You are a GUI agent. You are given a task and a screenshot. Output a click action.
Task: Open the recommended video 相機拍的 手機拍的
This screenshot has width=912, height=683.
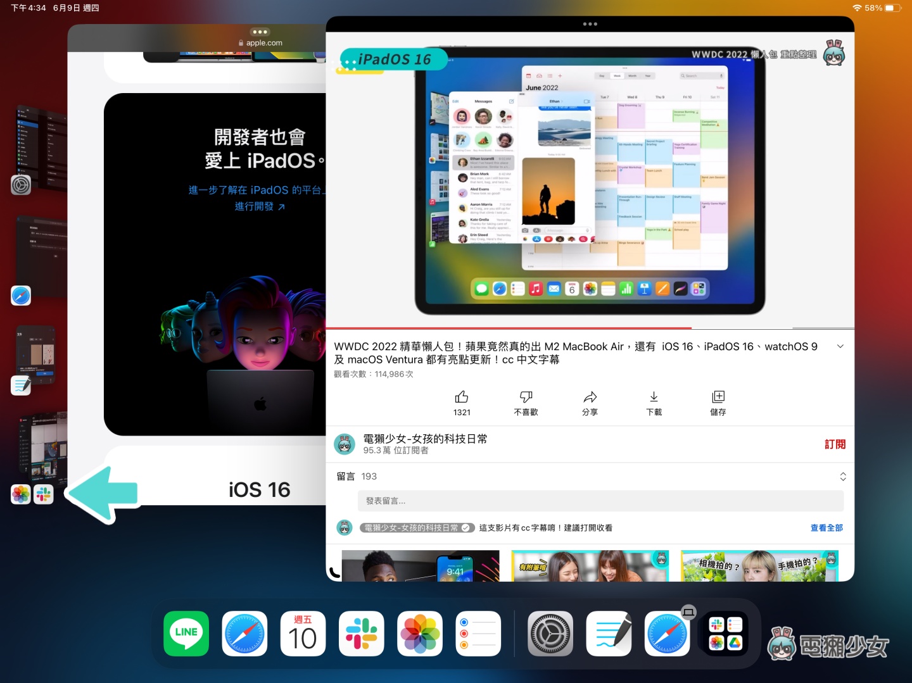point(760,565)
